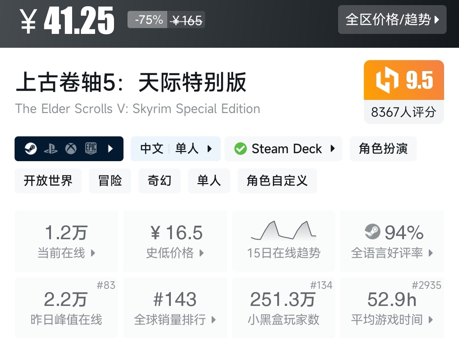Open the 全区价格/趋势 price trend button
The width and height of the screenshot is (459, 338).
[x=392, y=19]
